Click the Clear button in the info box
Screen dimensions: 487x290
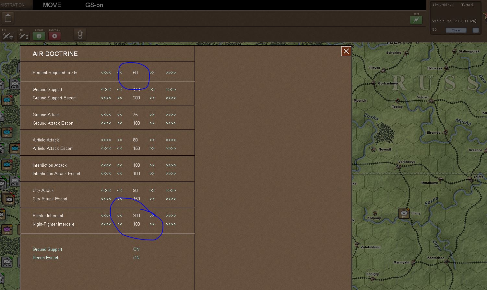coord(456,30)
